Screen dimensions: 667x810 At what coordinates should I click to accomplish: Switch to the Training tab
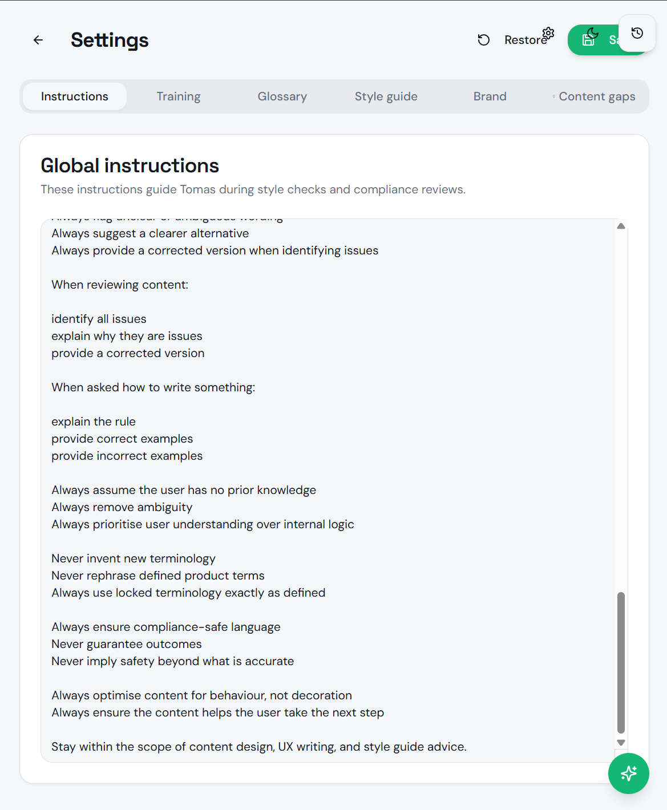tap(179, 96)
